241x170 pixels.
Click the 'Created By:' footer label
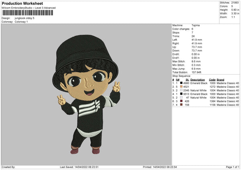pos(8,167)
